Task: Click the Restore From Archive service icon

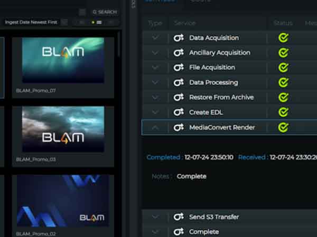Action: click(x=179, y=97)
